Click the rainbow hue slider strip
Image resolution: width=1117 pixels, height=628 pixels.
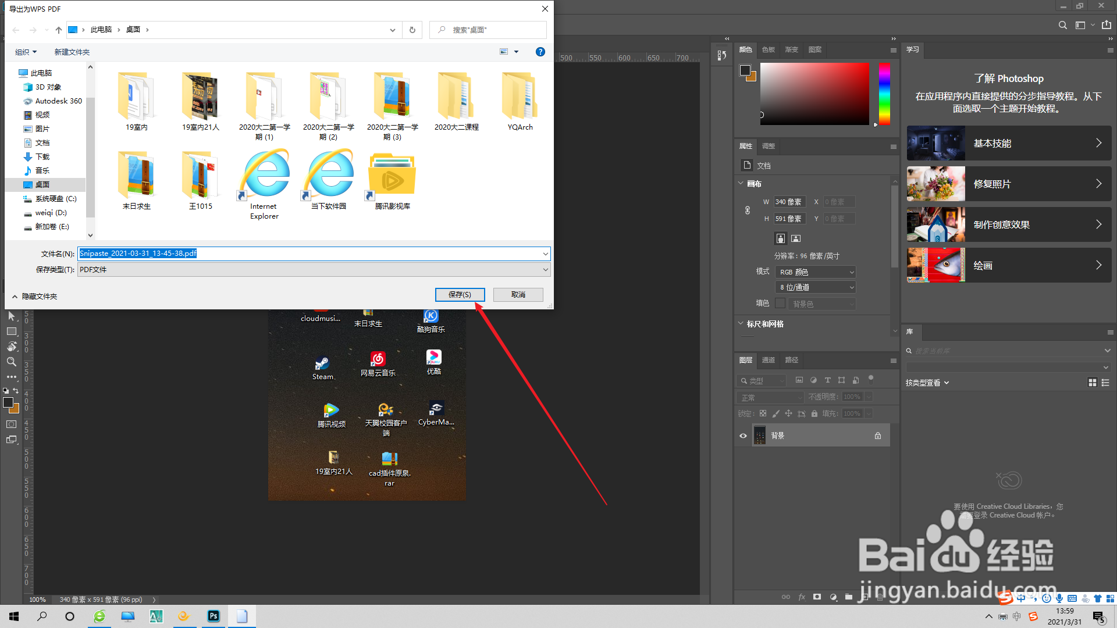click(x=884, y=93)
